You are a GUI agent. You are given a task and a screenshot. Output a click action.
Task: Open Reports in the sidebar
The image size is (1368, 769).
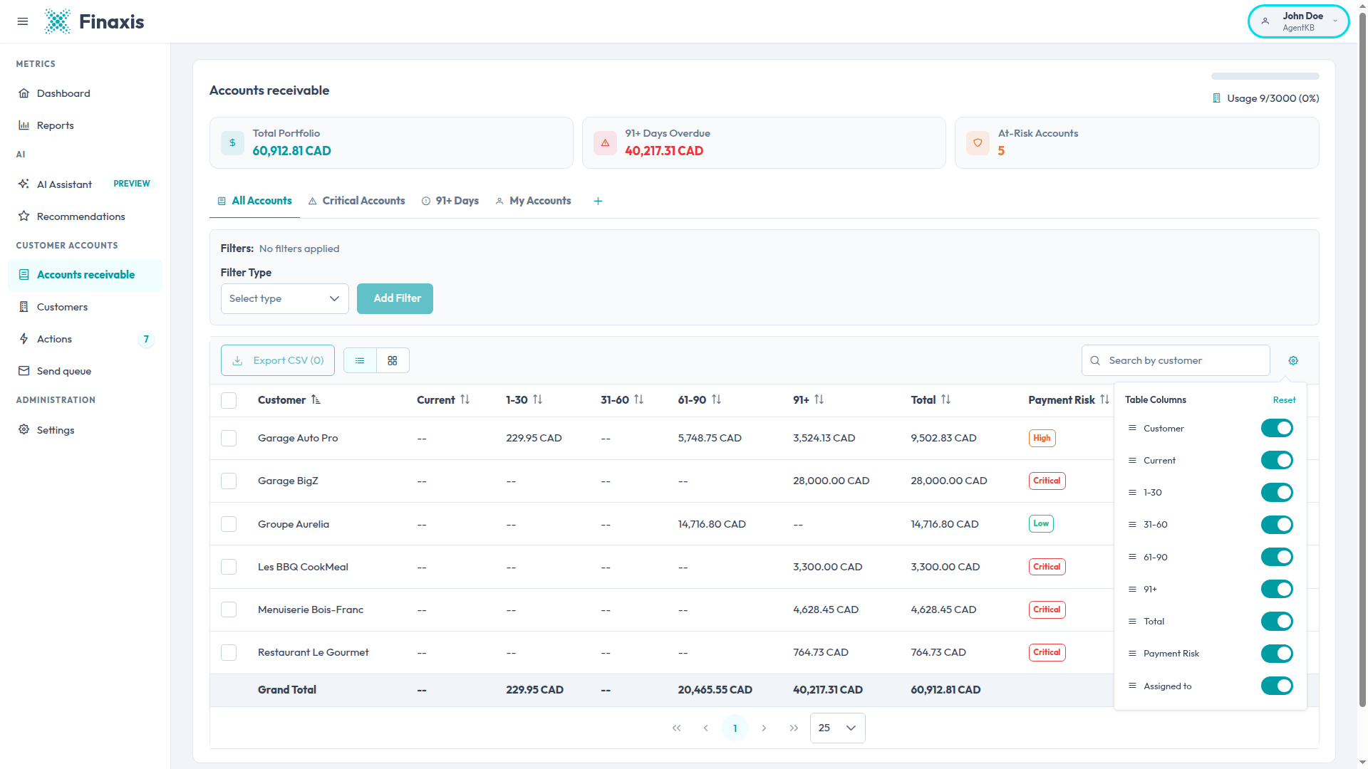85,125
